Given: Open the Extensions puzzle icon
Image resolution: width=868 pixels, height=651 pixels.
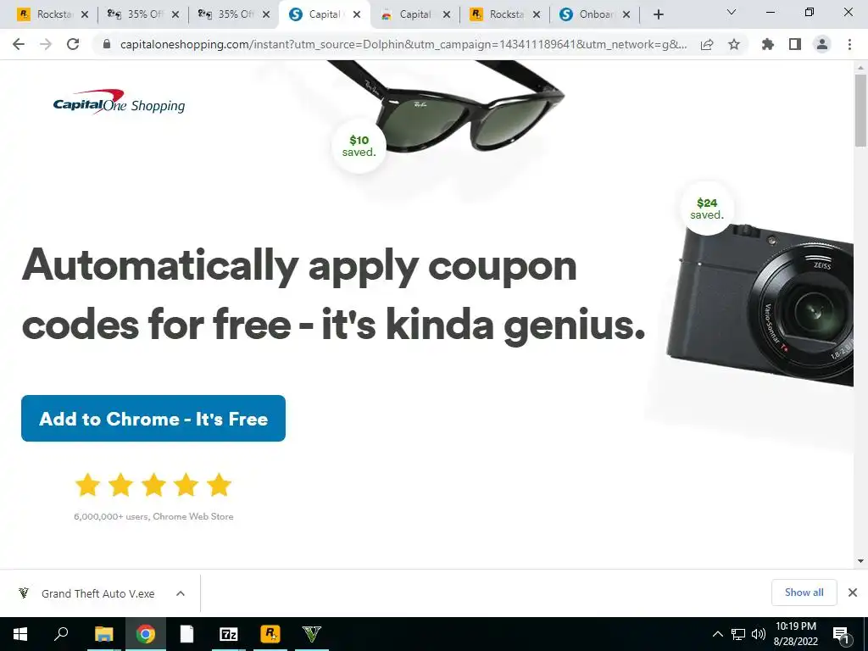Looking at the screenshot, I should tap(768, 44).
